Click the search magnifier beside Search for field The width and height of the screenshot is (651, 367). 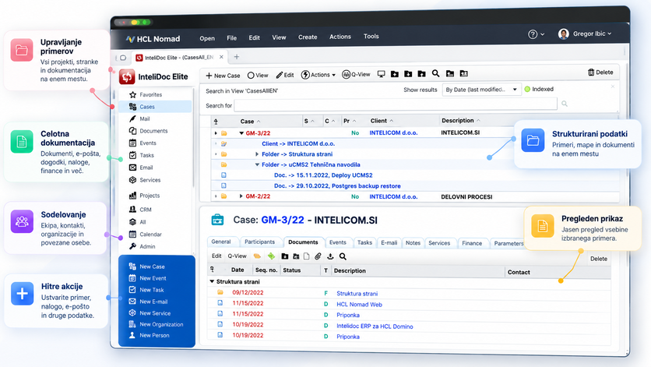565,104
